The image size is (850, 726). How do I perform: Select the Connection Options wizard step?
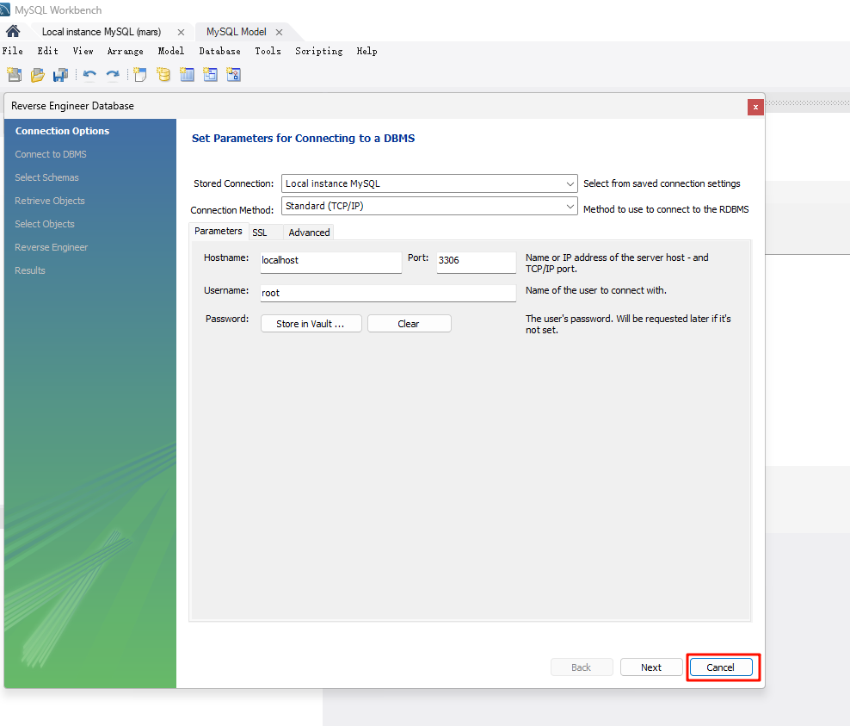(x=62, y=131)
